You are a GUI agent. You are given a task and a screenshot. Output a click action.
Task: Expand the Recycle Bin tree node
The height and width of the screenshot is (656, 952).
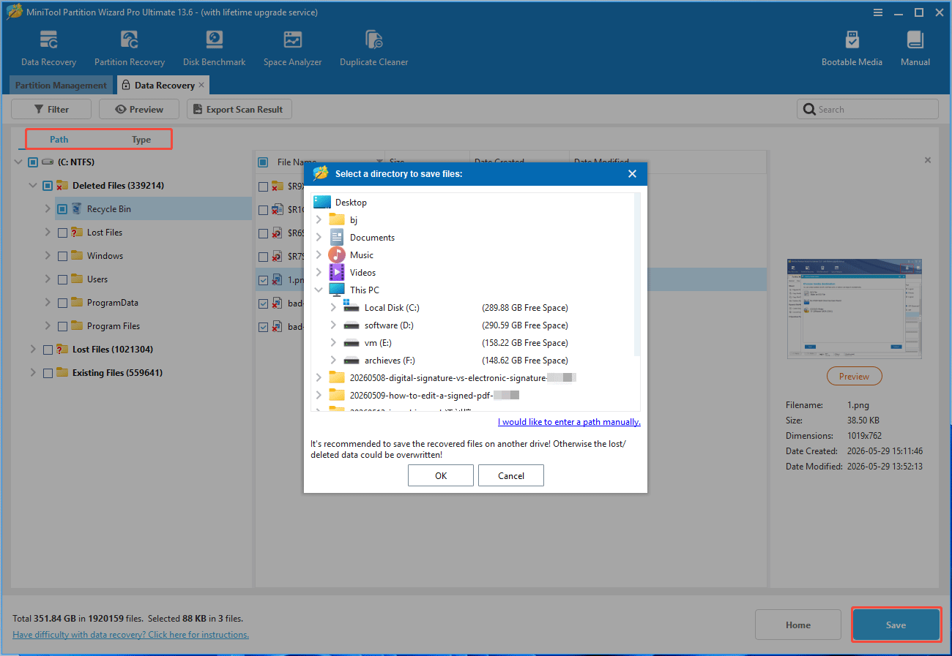48,209
